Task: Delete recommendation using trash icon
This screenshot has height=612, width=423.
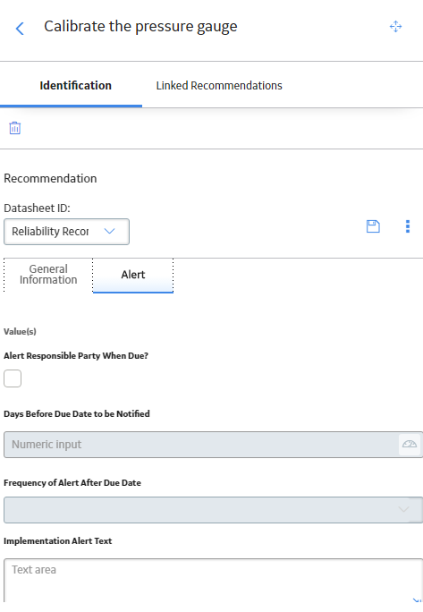Action: [15, 128]
